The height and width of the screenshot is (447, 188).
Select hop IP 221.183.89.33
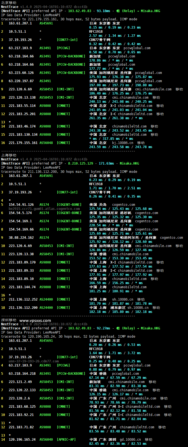click(x=21, y=271)
